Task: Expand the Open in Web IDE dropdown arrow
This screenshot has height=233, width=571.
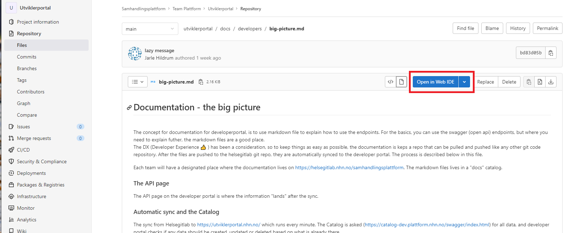Action: click(464, 82)
